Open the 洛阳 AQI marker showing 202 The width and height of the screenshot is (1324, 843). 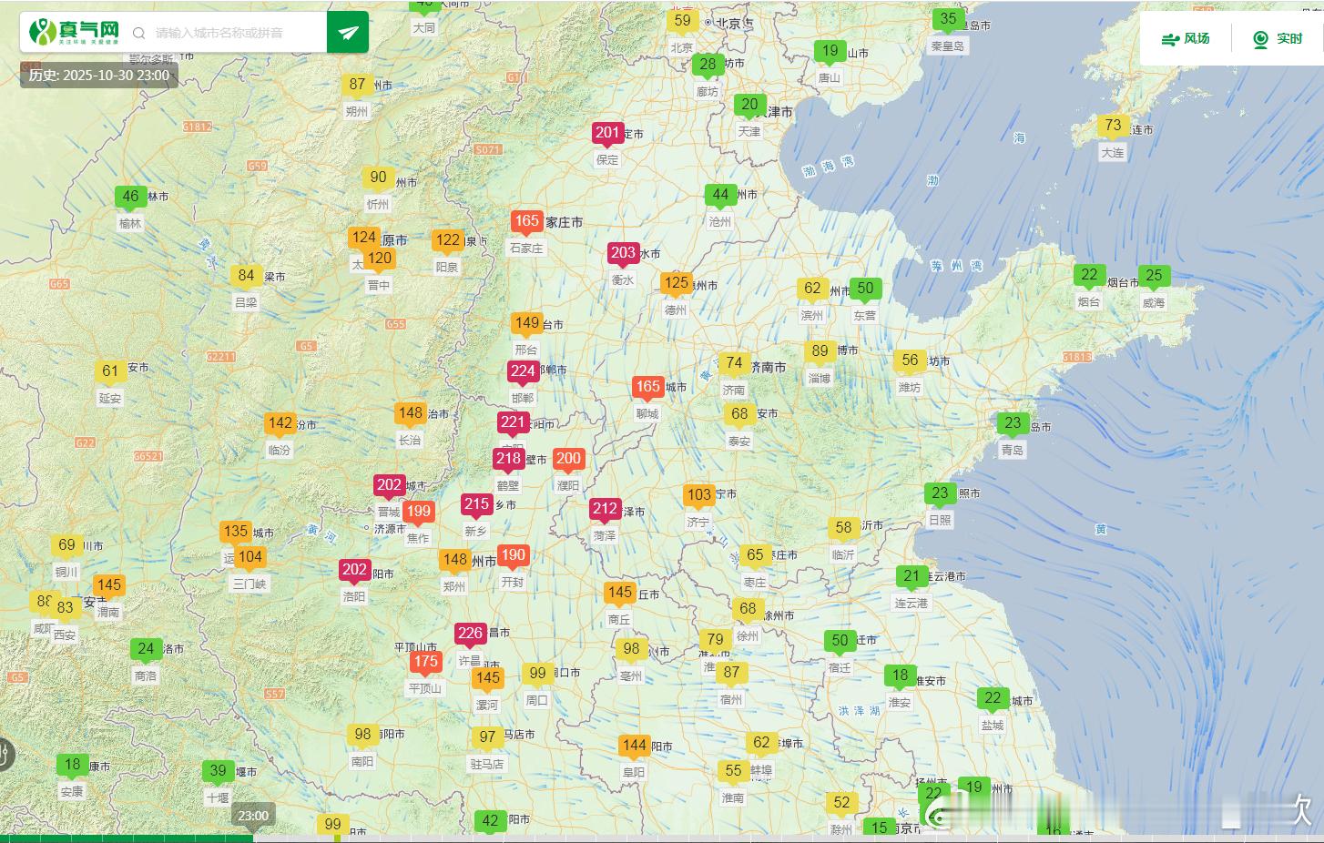pos(354,571)
